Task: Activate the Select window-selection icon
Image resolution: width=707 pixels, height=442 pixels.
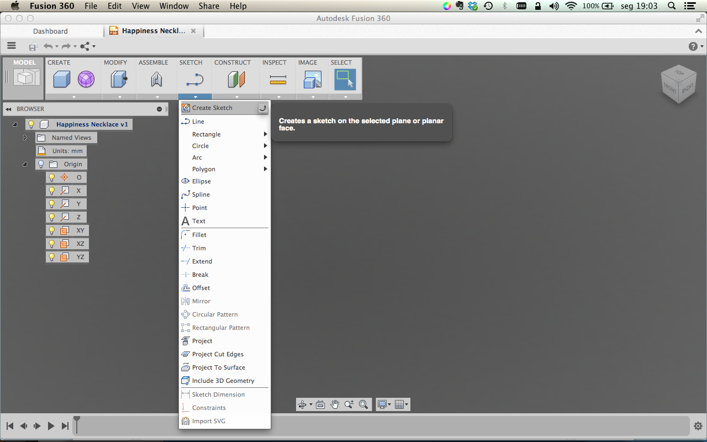Action: pos(345,80)
